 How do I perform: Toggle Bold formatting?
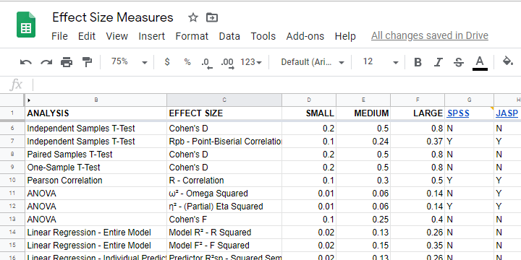tap(418, 62)
